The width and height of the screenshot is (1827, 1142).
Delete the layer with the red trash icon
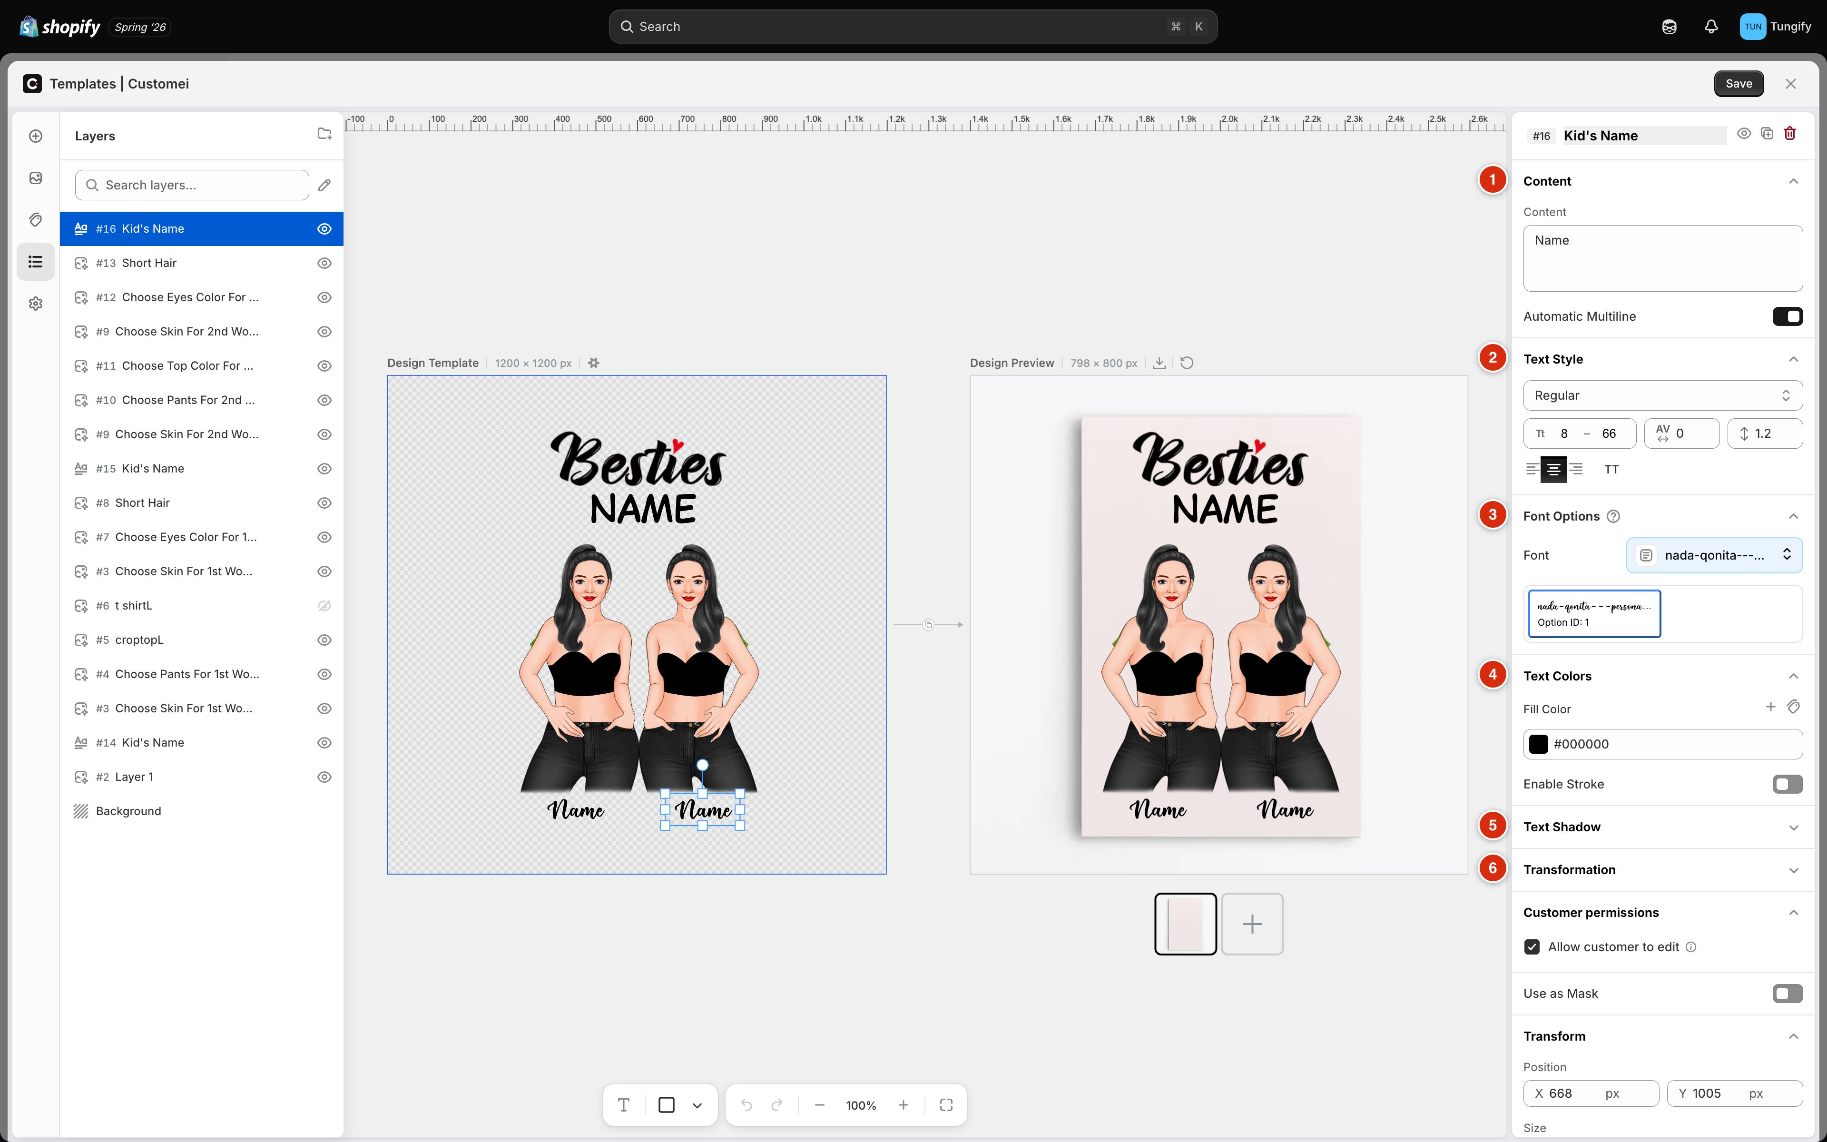1790,134
